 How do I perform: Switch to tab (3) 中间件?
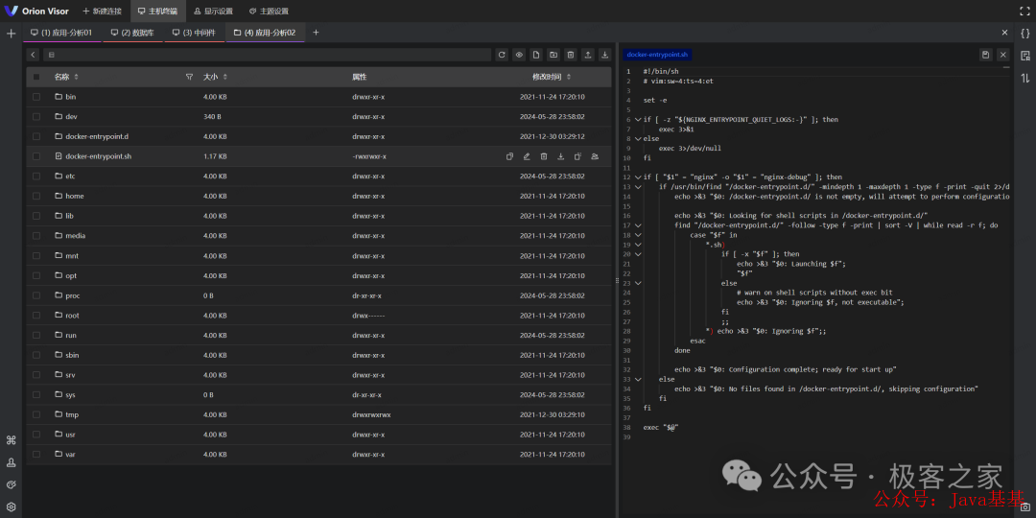pyautogui.click(x=194, y=33)
